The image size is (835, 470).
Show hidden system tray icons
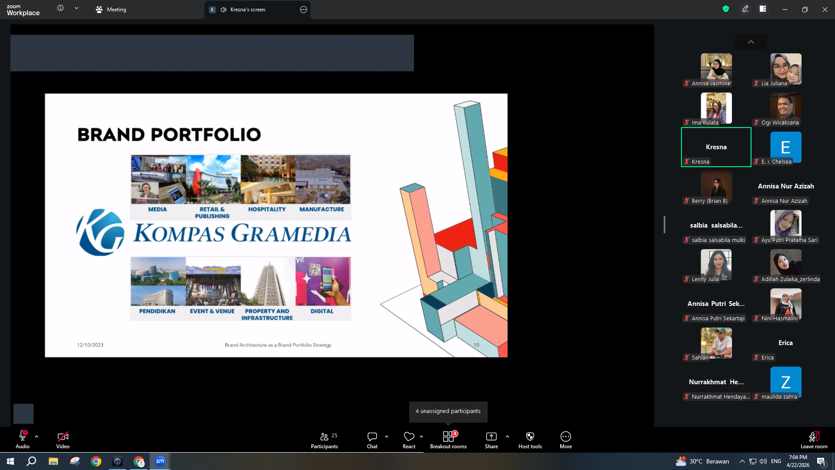(x=742, y=461)
